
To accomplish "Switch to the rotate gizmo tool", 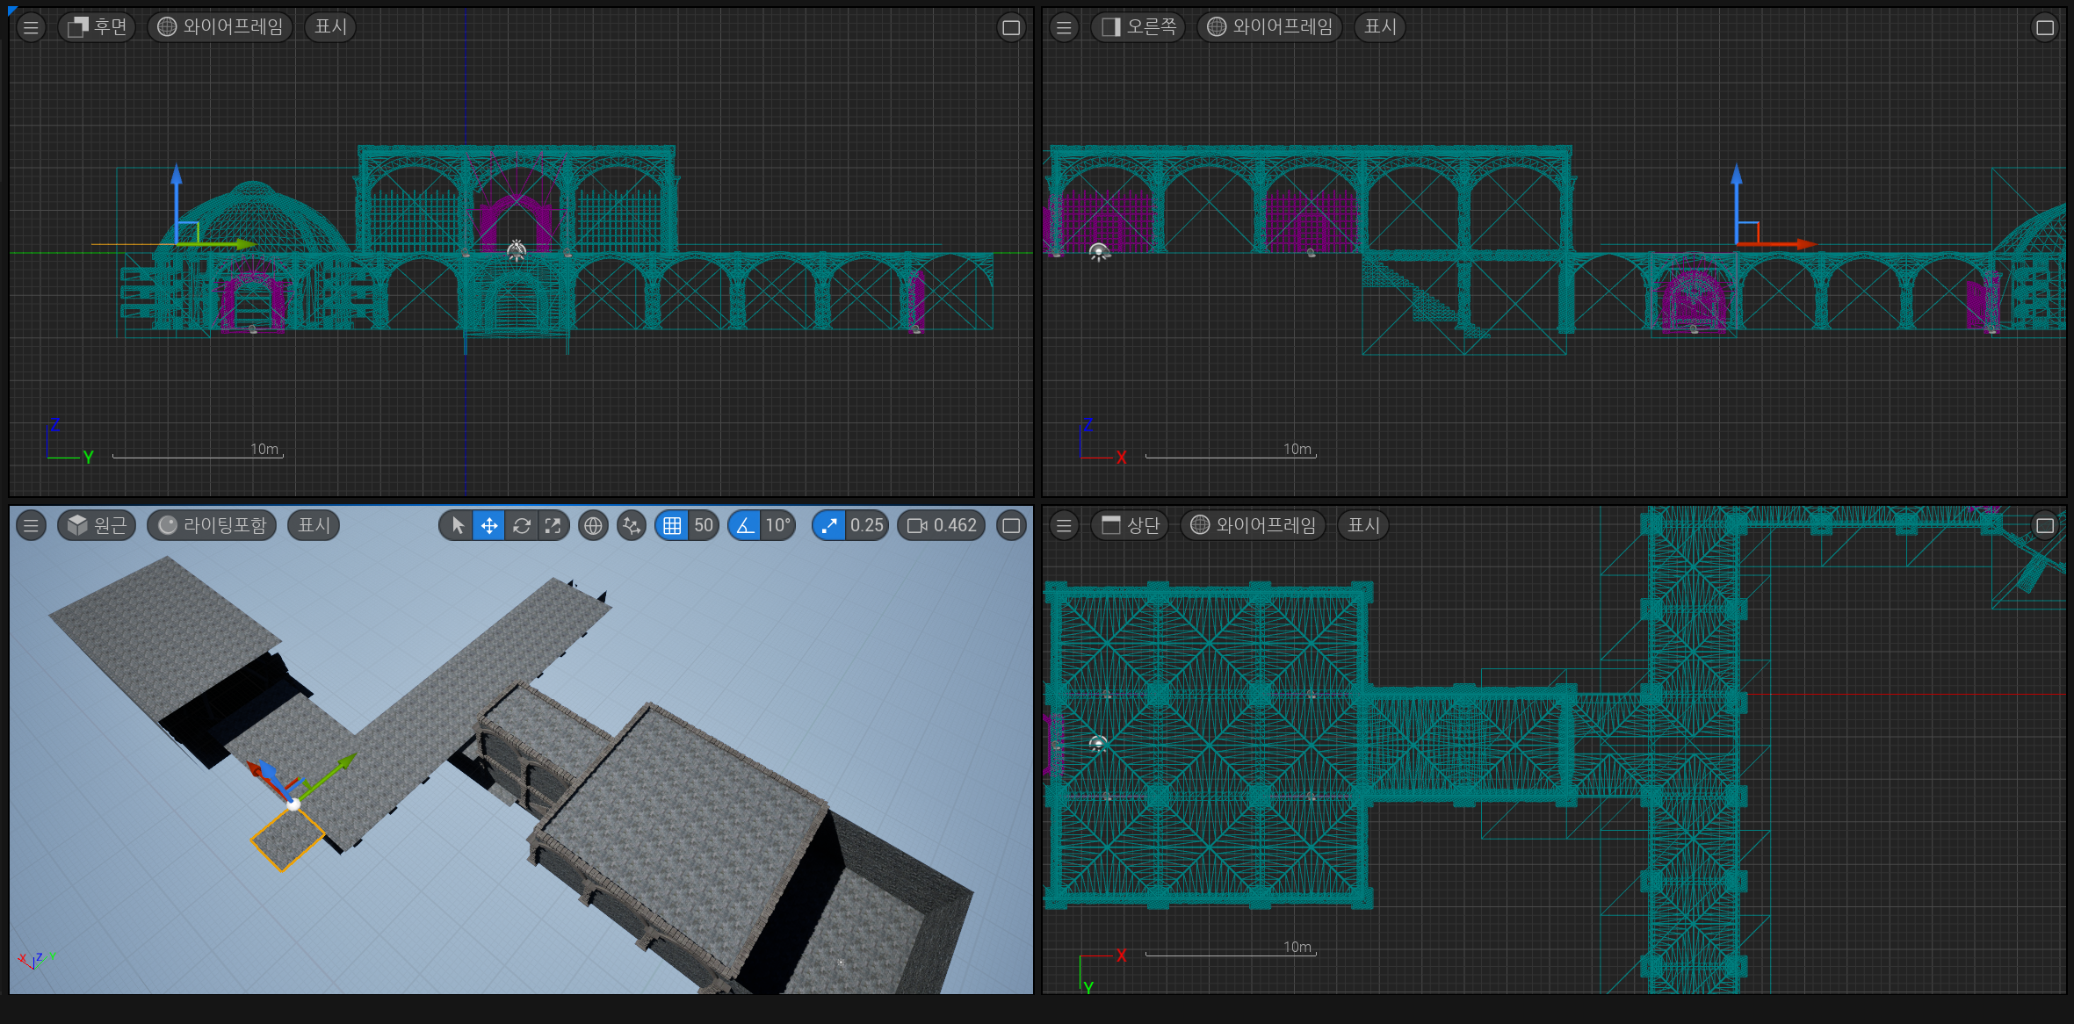I will tap(521, 525).
